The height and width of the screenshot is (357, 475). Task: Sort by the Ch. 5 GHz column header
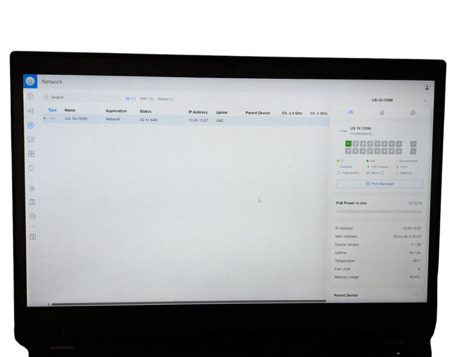click(318, 113)
